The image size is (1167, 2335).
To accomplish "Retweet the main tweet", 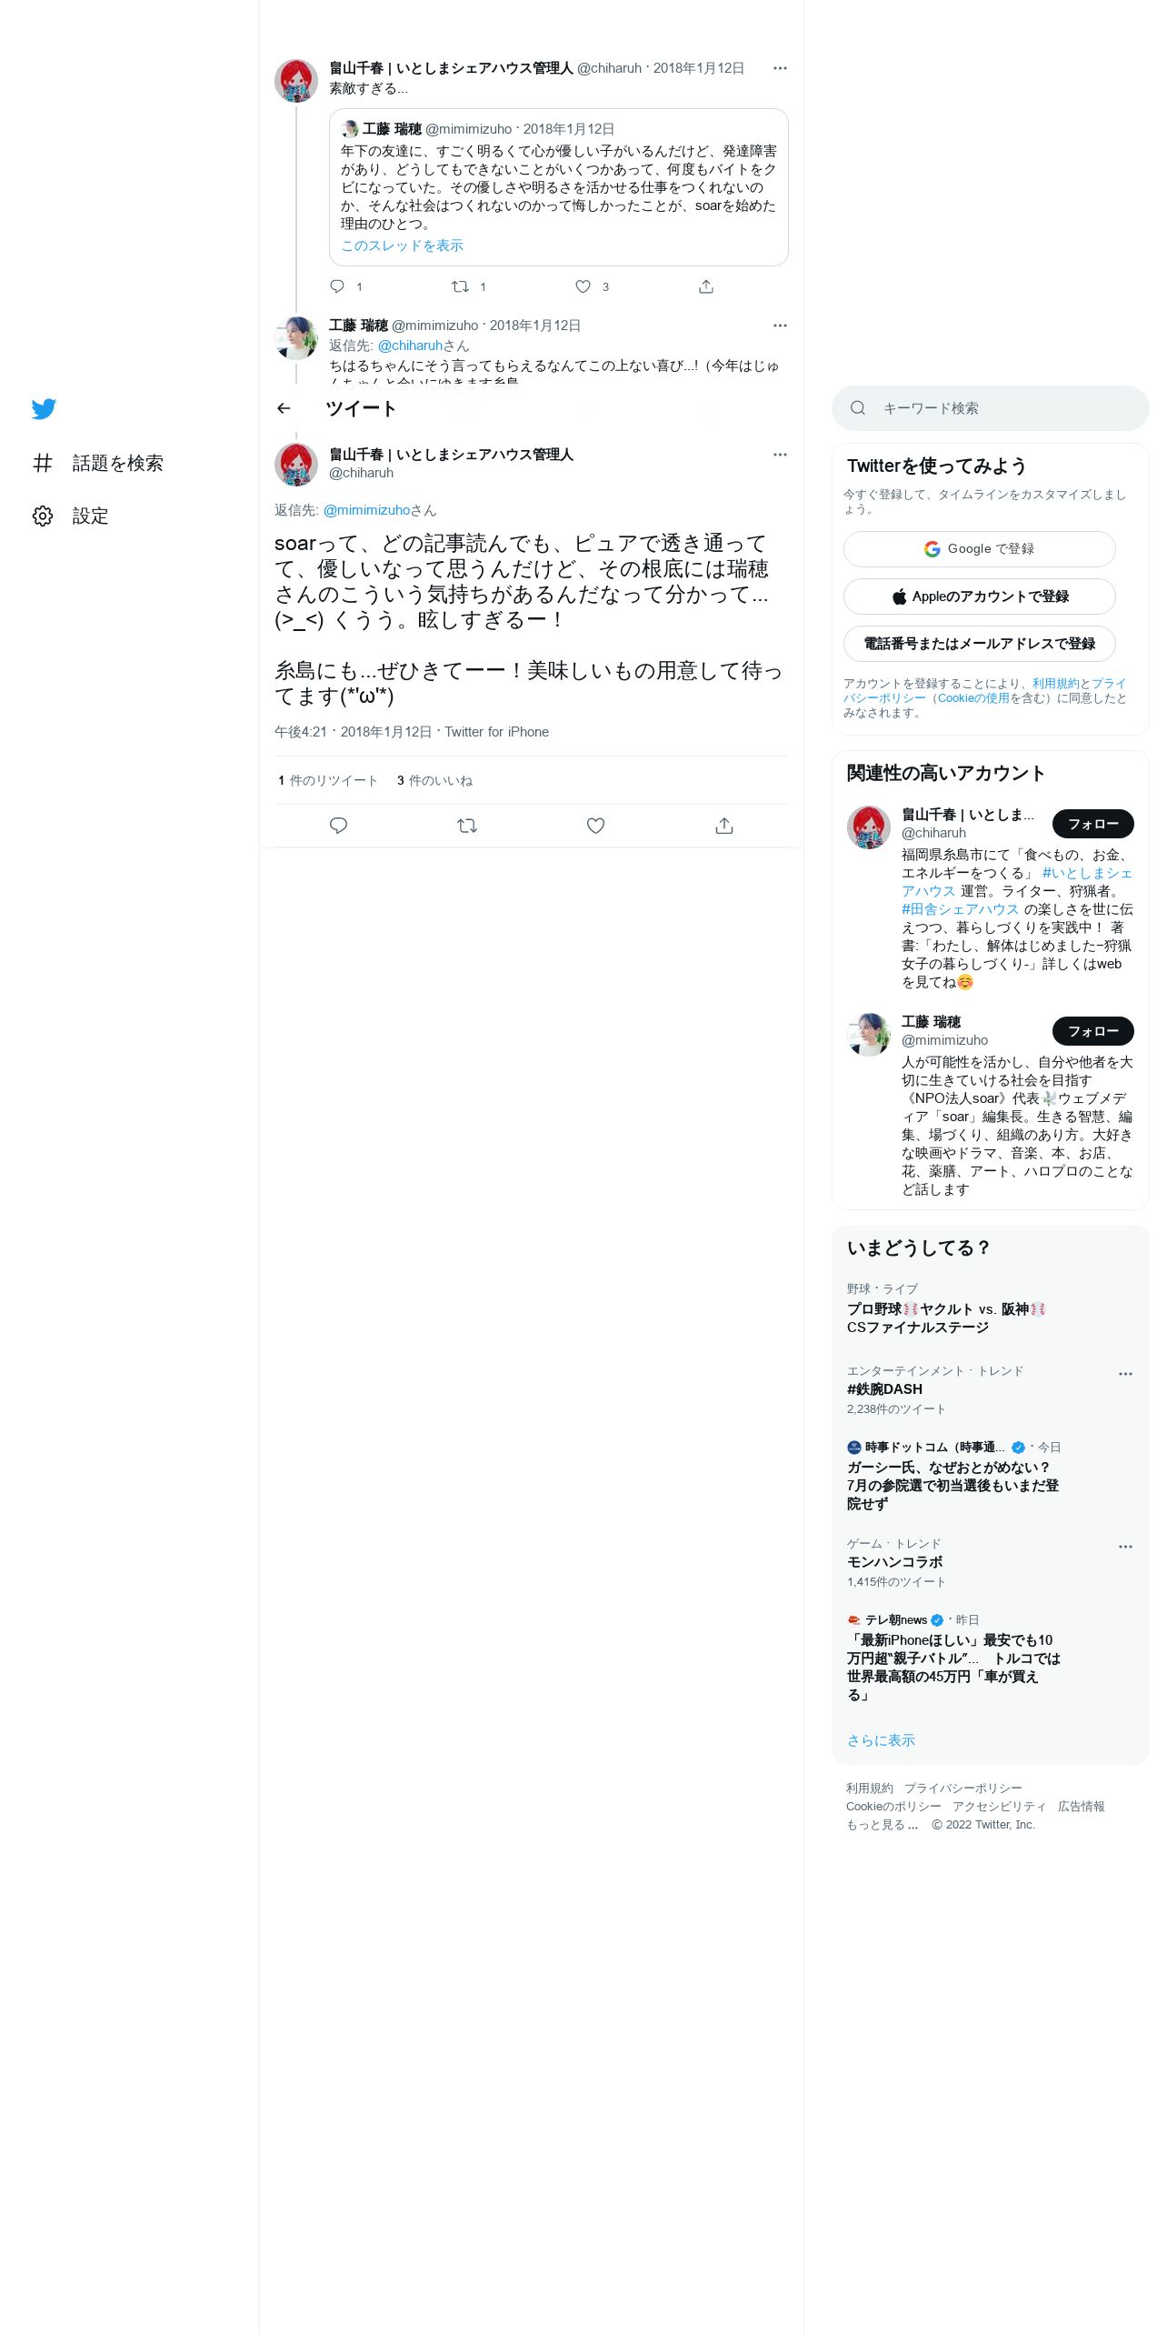I will click(467, 826).
